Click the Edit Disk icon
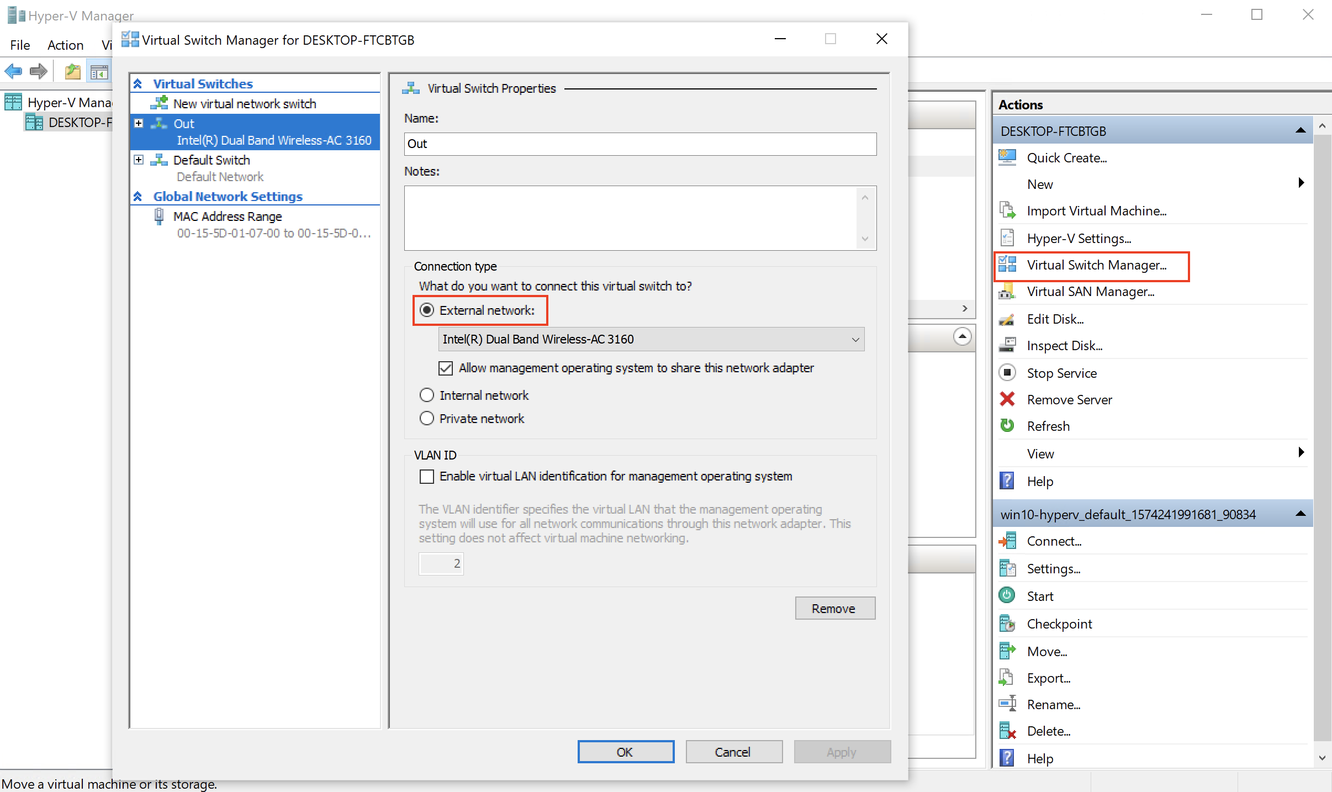Viewport: 1332px width, 792px height. tap(1007, 319)
